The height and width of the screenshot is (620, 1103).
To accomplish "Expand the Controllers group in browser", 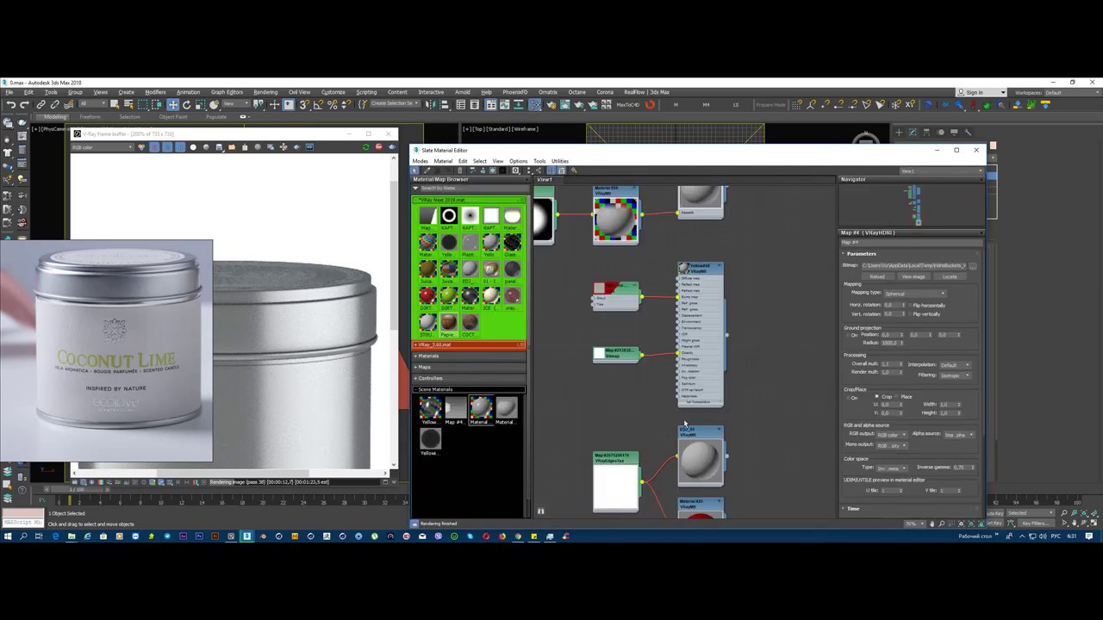I will [x=469, y=378].
